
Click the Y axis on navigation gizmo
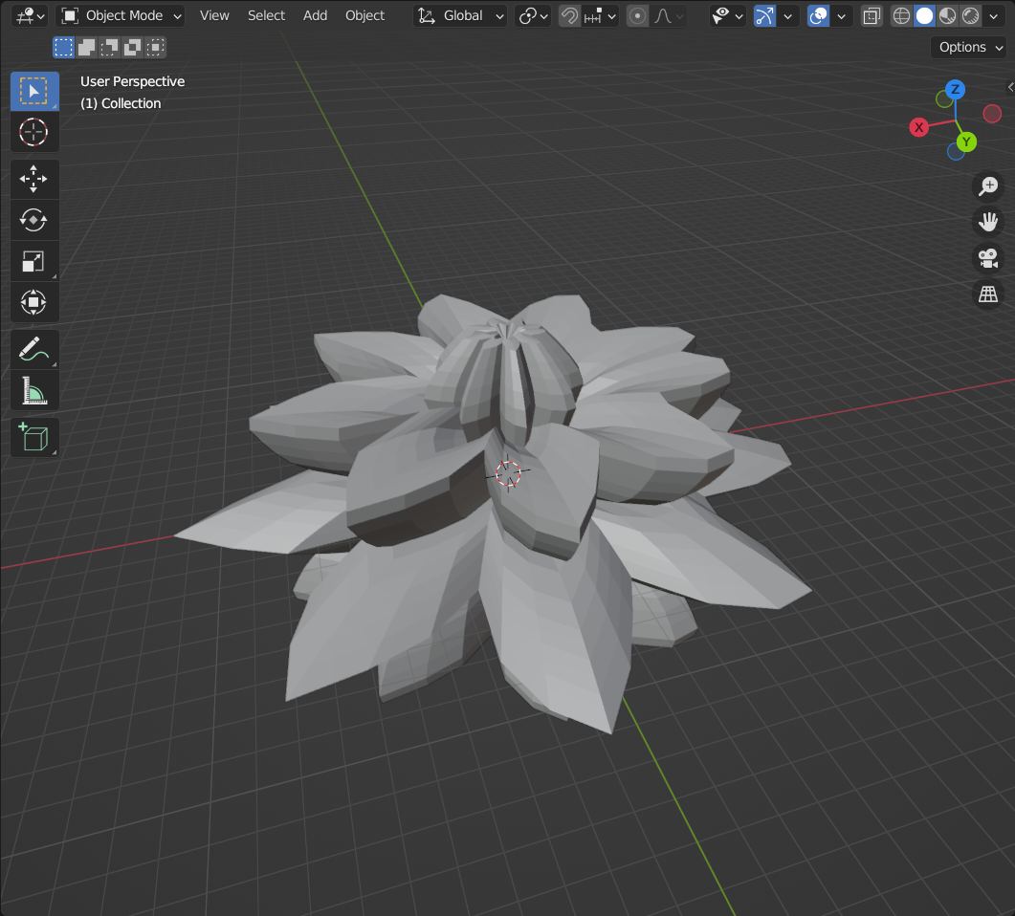tap(966, 142)
